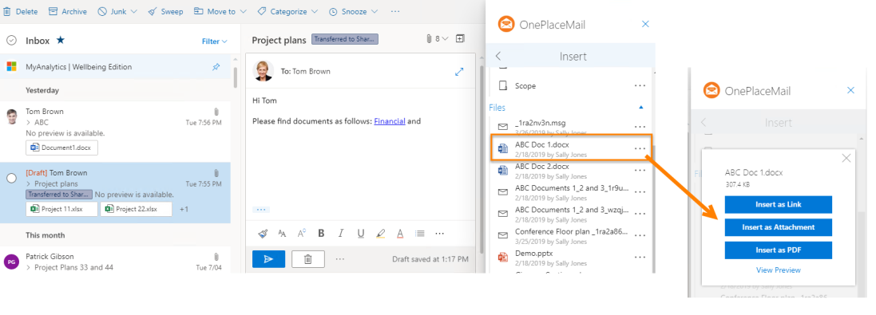Click Insert as Link button
Screen dimensions: 876x315
point(779,205)
